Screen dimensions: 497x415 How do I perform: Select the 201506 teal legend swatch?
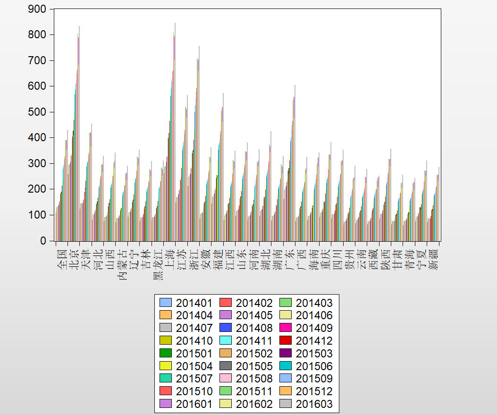tap(286, 366)
